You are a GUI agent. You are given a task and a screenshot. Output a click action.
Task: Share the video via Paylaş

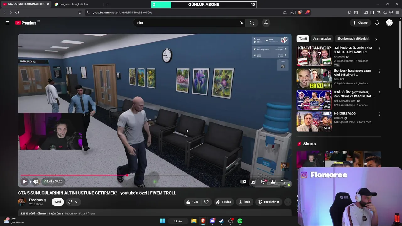(224, 202)
